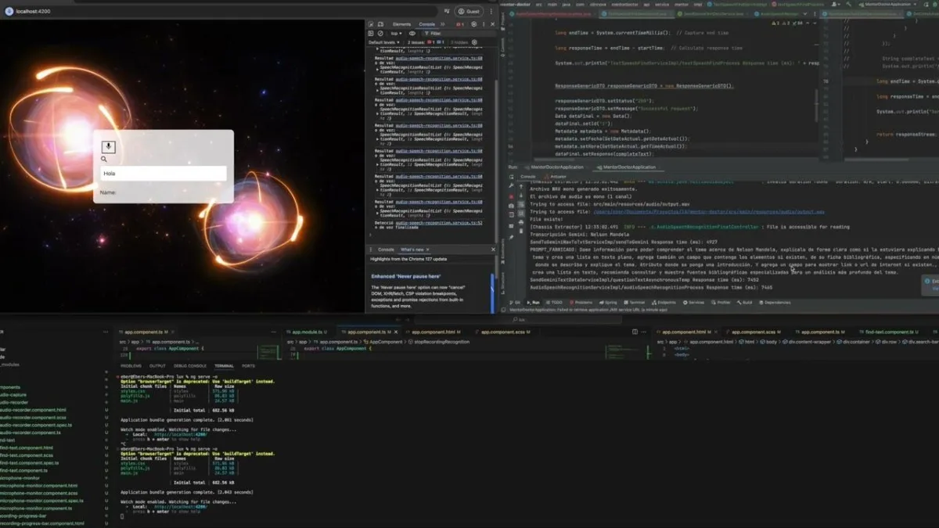Open audio-recorder.component.html in the file tree
939x528 pixels.
(x=33, y=410)
